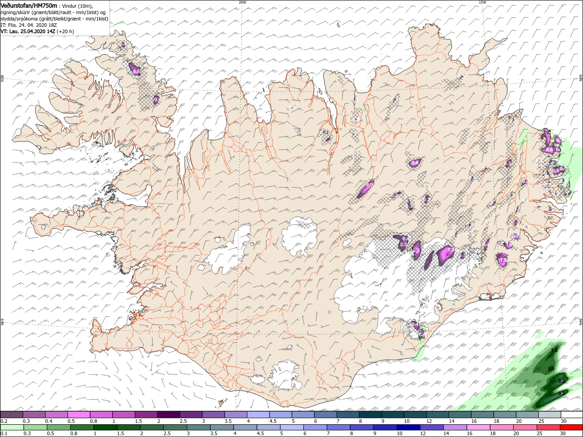This screenshot has height=437, width=583.
Task: Click the 4.5 label under the lower legend row
Action: [260, 434]
